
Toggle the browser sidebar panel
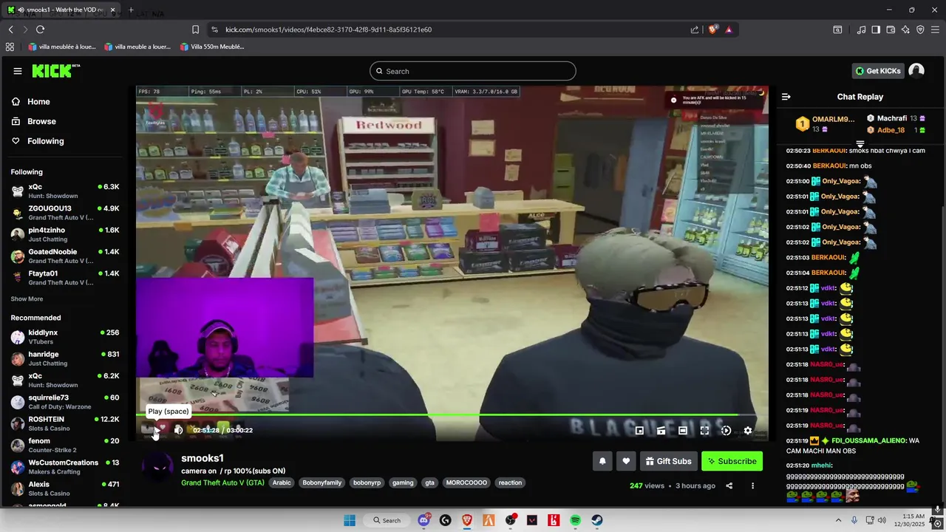point(876,30)
